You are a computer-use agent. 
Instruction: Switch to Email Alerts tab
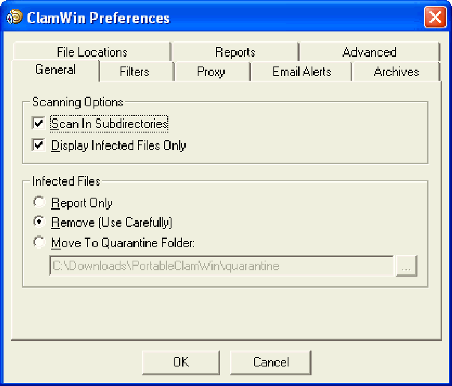click(x=302, y=72)
